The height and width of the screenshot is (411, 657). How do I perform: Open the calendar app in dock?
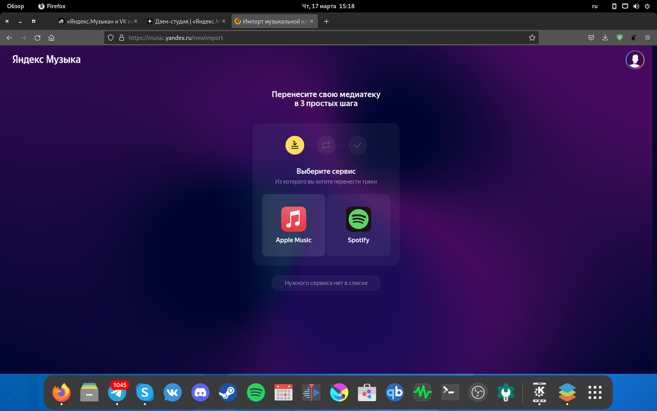tap(284, 392)
